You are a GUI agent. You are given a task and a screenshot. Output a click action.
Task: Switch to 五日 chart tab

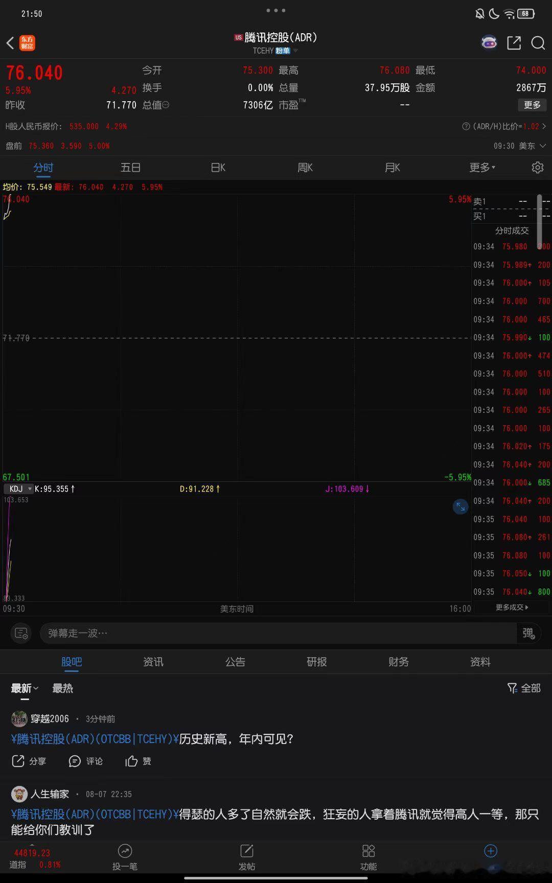tap(130, 167)
